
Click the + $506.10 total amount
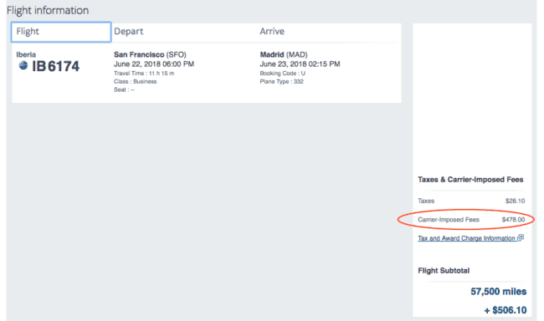tap(506, 310)
